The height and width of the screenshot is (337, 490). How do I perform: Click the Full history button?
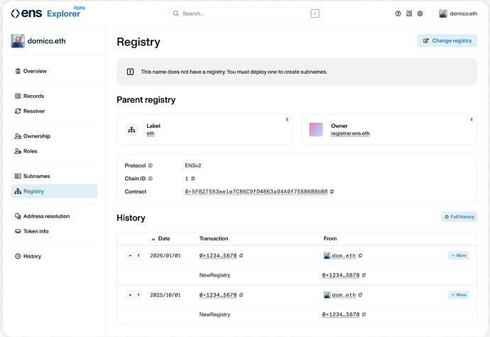click(x=459, y=217)
